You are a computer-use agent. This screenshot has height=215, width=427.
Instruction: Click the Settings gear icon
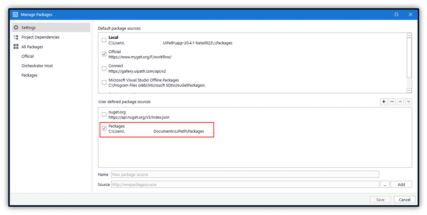(16, 27)
